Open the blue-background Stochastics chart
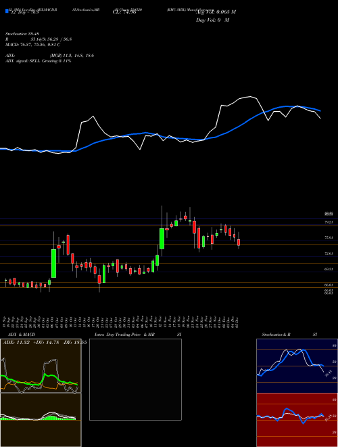Viewport: 338px width, 447px height. (x=297, y=366)
